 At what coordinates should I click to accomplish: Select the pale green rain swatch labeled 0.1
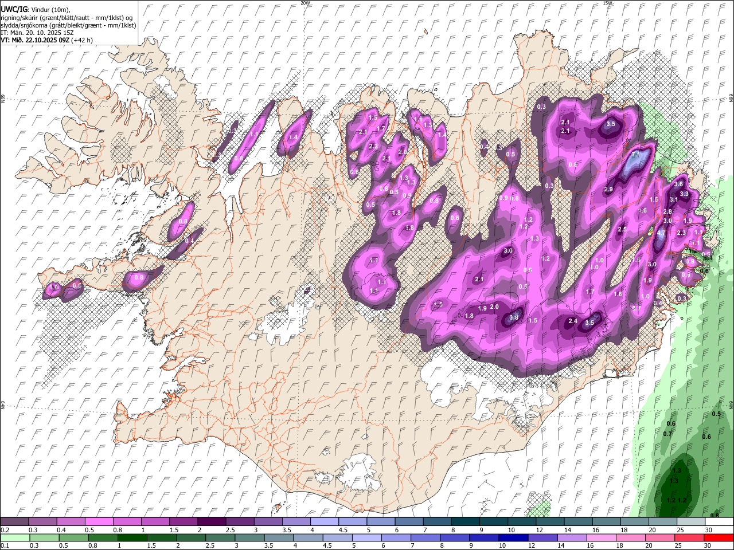click(14, 538)
